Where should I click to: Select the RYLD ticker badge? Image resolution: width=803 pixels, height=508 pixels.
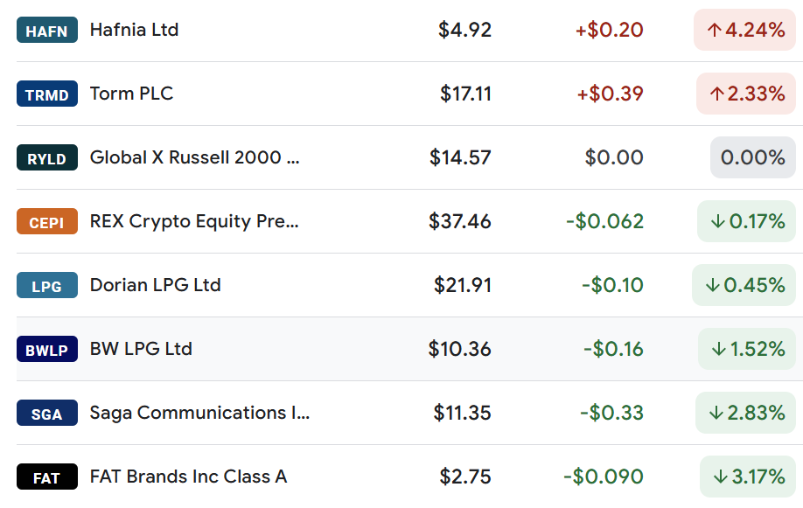click(x=47, y=157)
